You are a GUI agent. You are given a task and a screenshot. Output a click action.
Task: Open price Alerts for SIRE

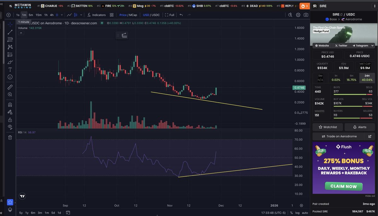pyautogui.click(x=360, y=127)
